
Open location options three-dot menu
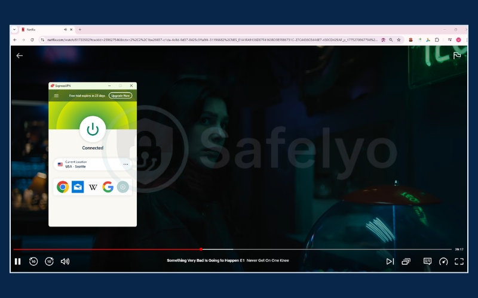pos(125,164)
